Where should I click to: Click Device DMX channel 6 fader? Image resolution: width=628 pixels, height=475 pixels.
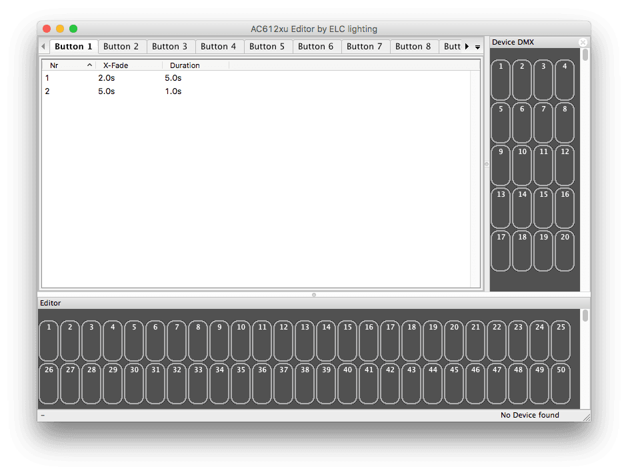522,123
